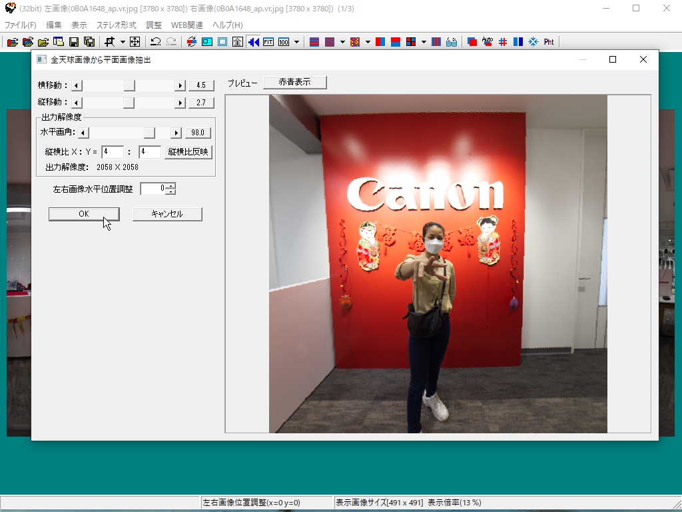Viewport: 682px width, 512px height.
Task: Click the 縦横比 Y input field
Action: click(150, 152)
